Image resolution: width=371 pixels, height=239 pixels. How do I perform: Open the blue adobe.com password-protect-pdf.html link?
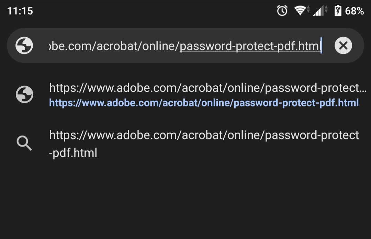[x=204, y=103]
